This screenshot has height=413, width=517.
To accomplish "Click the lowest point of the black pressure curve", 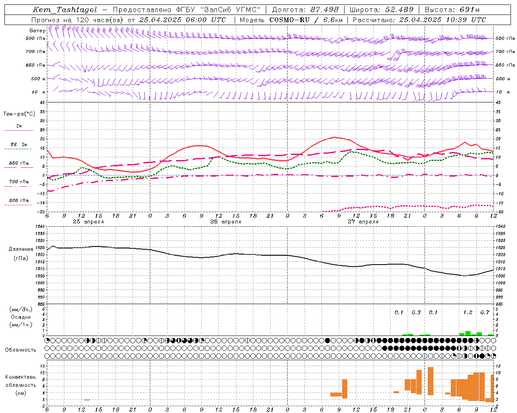I will coord(465,276).
